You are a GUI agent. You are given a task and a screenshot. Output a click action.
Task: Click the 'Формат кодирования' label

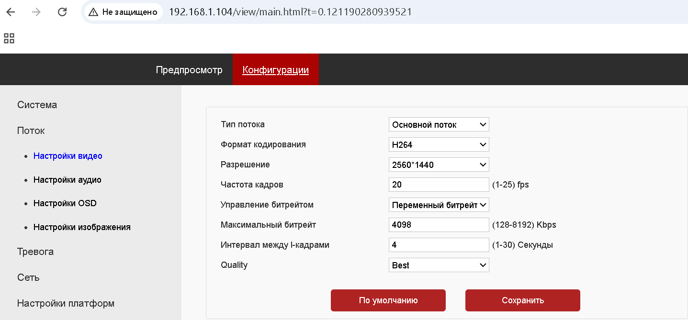point(263,144)
